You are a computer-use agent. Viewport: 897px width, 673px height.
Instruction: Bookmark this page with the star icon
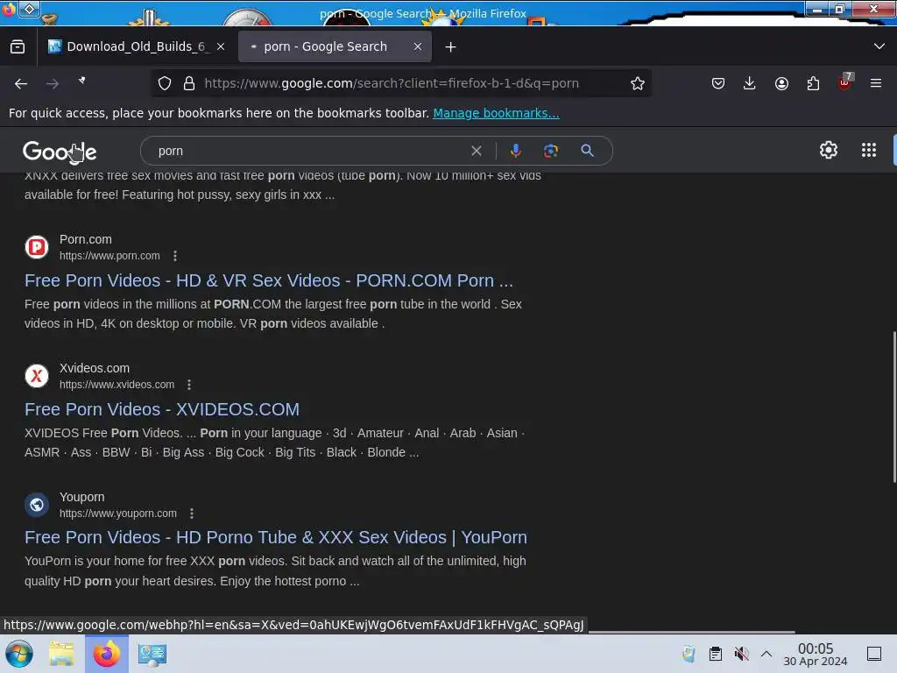(x=638, y=83)
